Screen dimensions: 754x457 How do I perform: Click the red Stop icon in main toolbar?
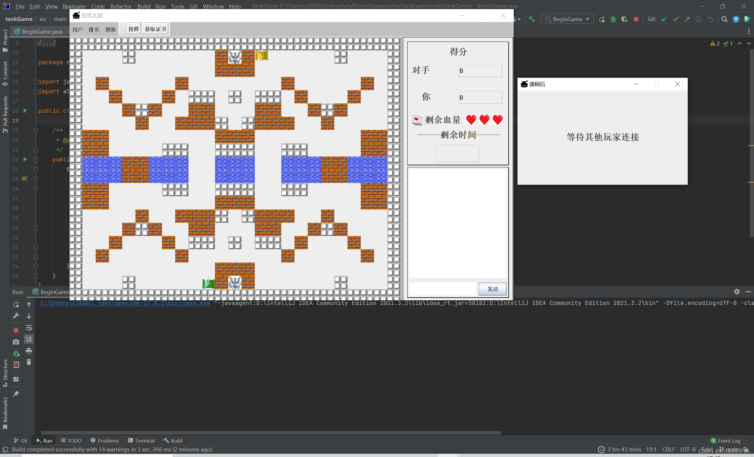tap(636, 19)
